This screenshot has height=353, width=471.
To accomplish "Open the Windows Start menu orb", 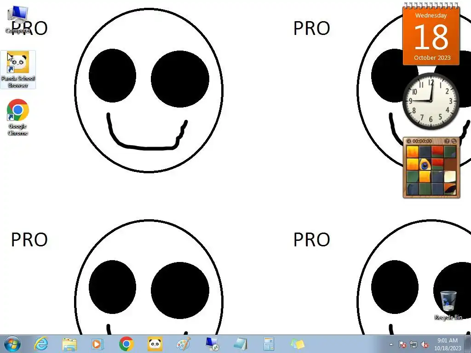I will [12, 344].
